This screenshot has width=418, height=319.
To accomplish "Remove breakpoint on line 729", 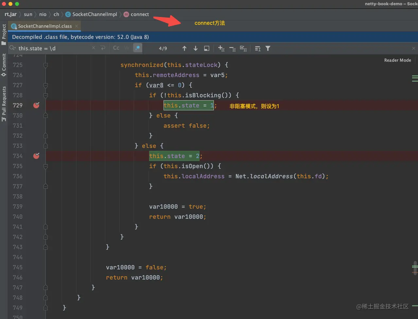I will pos(36,105).
